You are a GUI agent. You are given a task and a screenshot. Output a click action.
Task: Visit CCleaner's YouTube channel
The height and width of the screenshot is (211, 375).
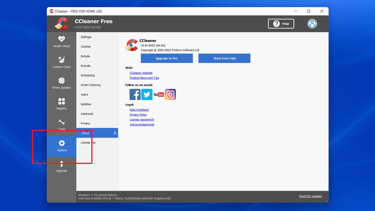158,94
